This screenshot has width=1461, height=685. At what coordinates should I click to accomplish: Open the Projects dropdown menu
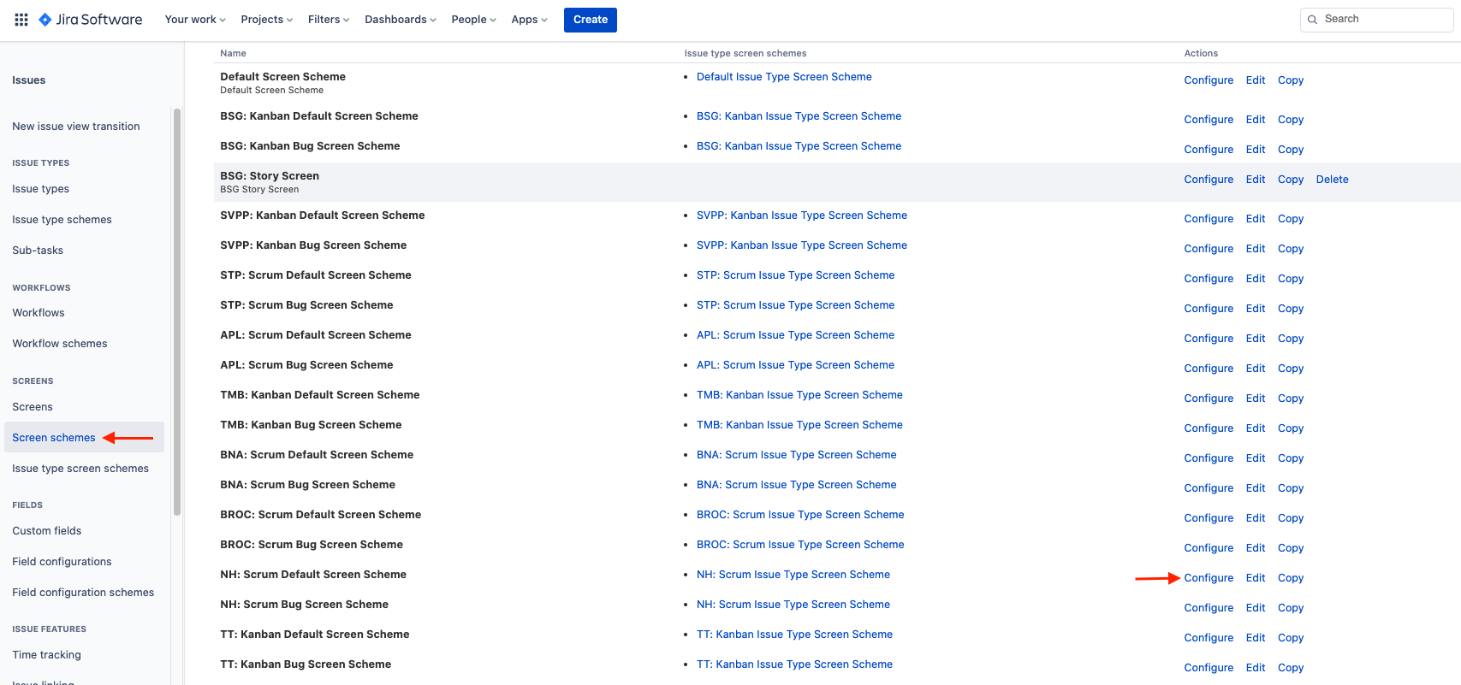tap(267, 20)
